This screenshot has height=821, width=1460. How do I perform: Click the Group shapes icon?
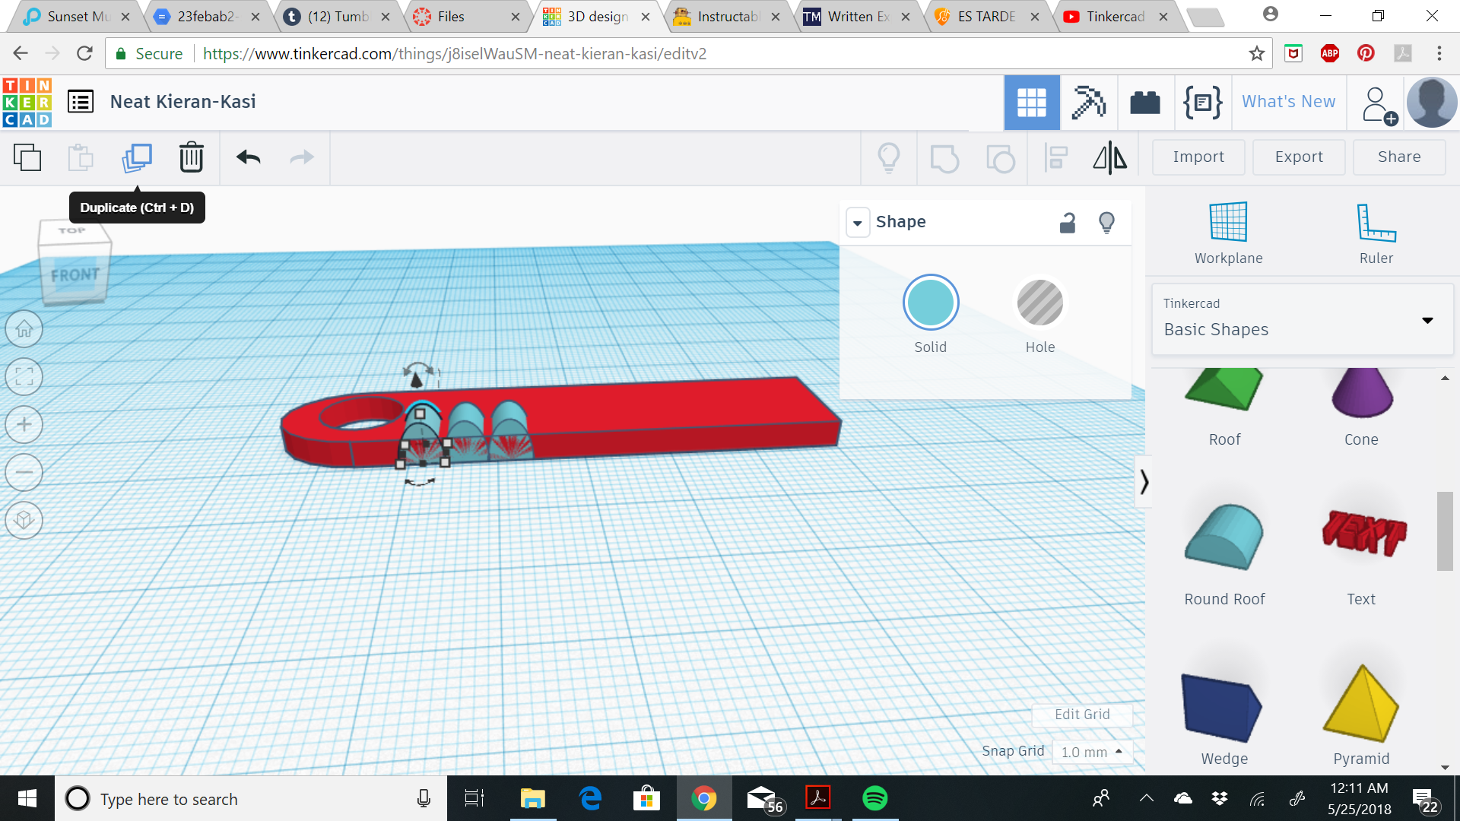point(944,158)
